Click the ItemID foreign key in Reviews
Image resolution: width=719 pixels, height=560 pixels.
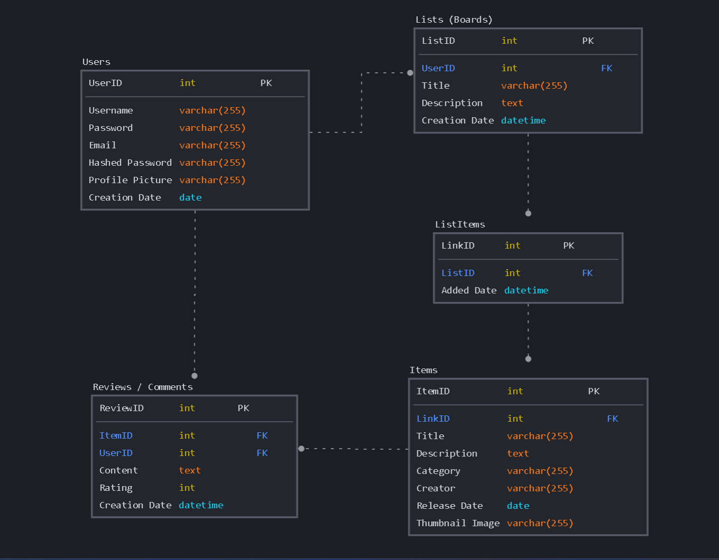pyautogui.click(x=116, y=435)
